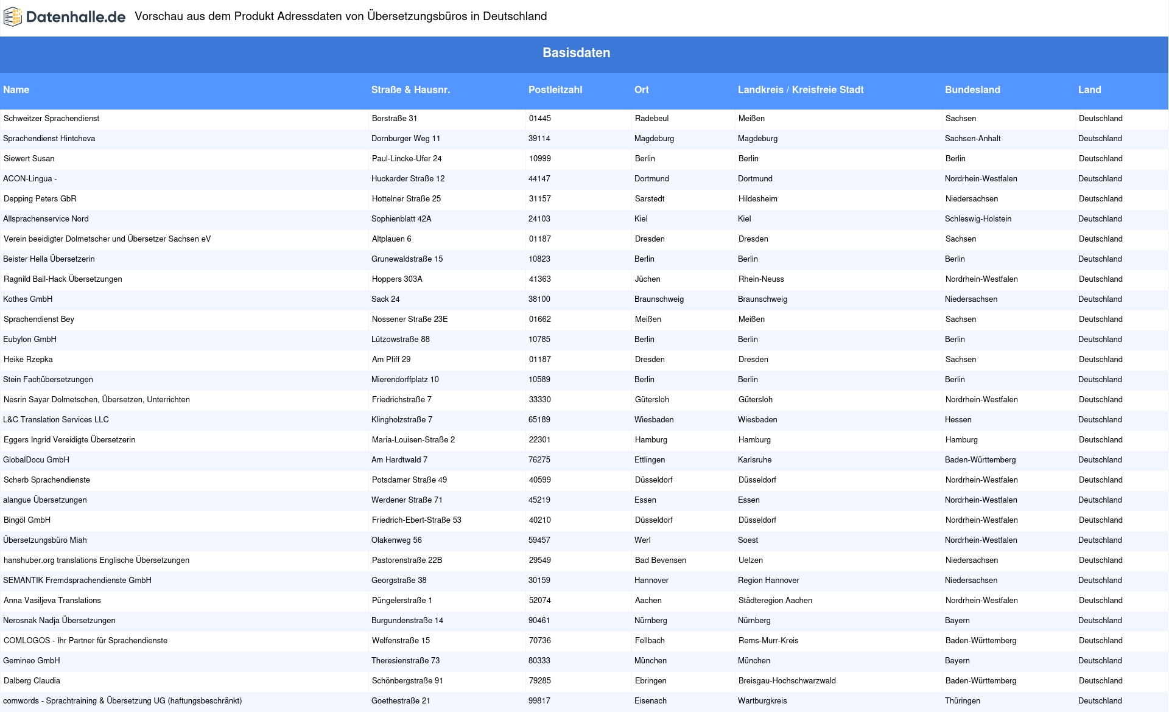
Task: Click the name Stein Fachübersetzungen
Action: coord(48,380)
